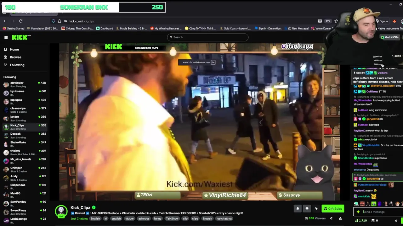View the 1,710 channel points balance
This screenshot has width=403, height=226.
(361, 221)
